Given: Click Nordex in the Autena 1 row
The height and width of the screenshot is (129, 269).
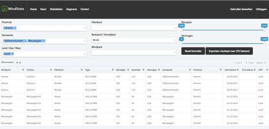Looking at the screenshot, I should [x=58, y=76].
